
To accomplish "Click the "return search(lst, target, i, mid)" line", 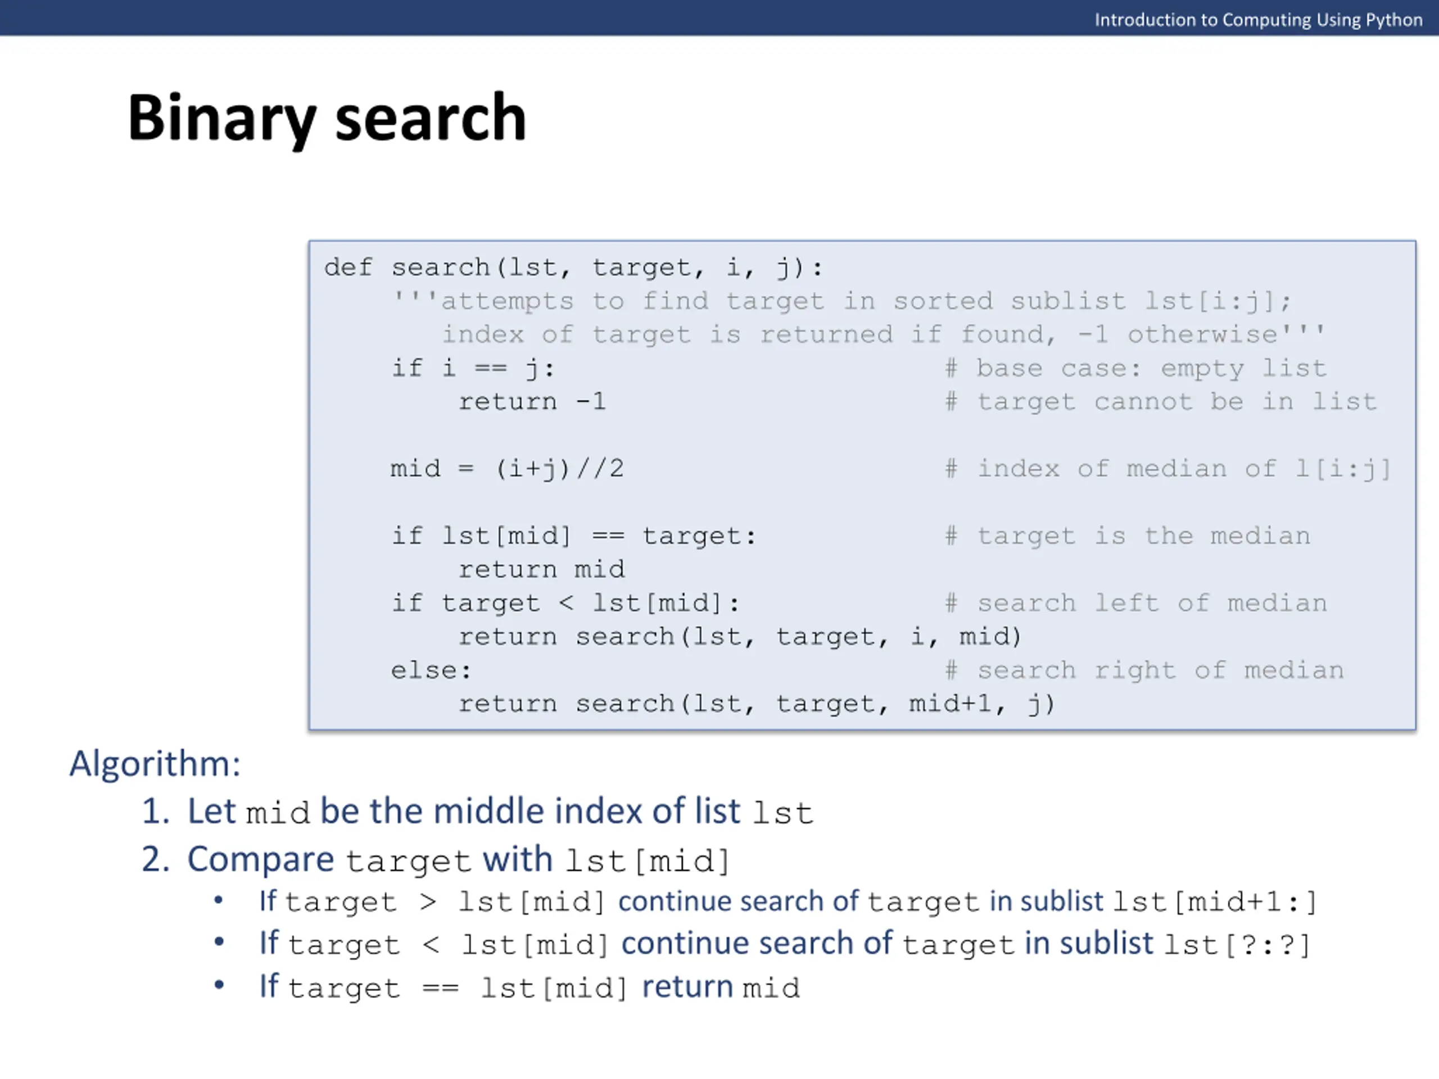I will (740, 637).
